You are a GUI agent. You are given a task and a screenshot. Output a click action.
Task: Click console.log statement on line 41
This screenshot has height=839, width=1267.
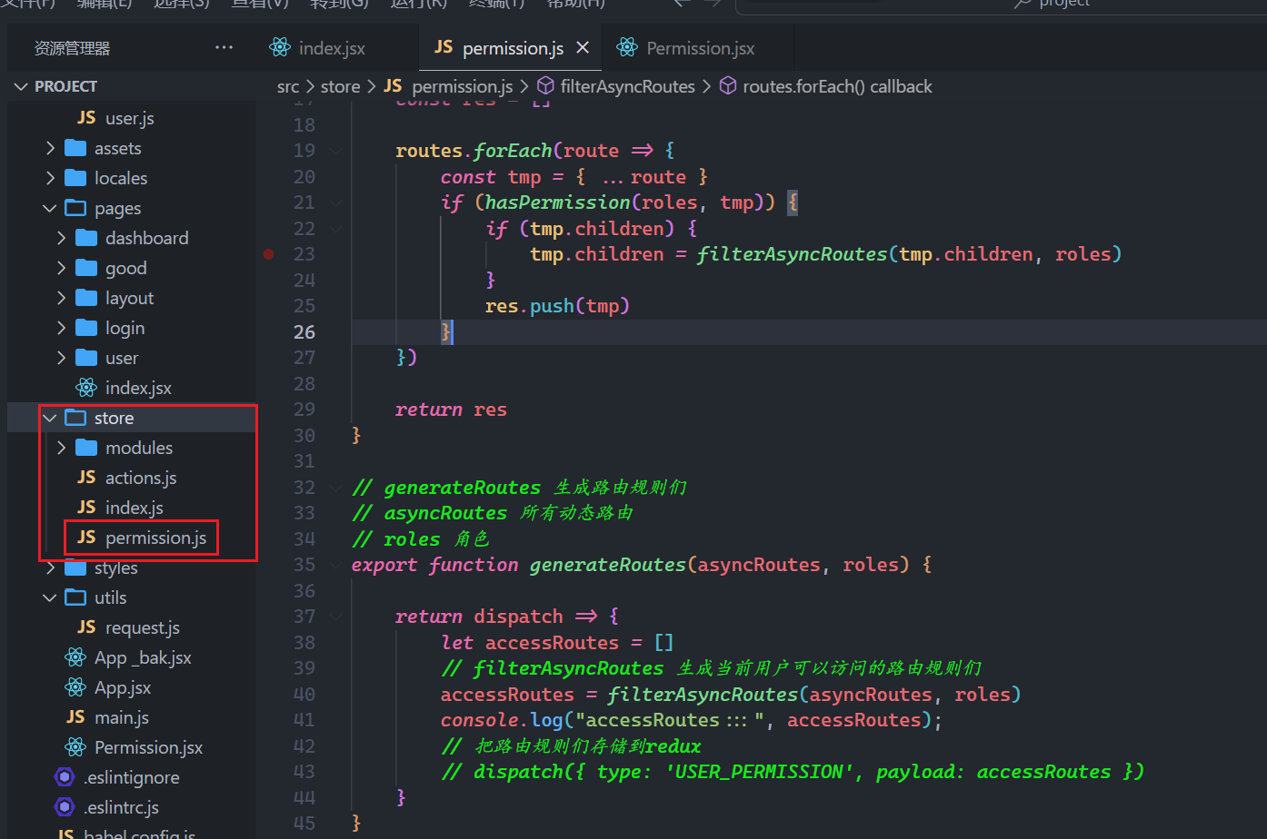691,720
